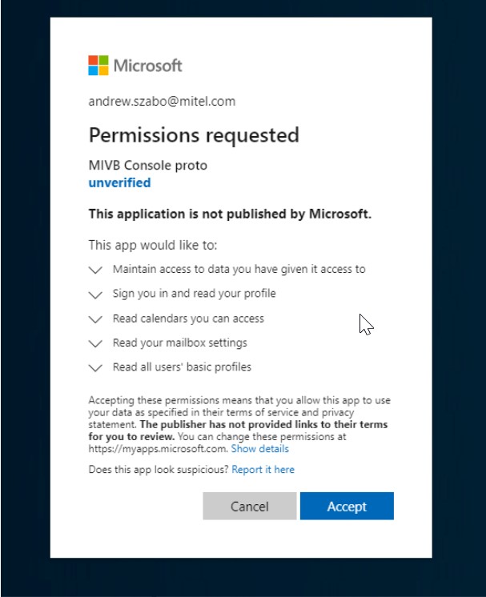The height and width of the screenshot is (597, 486).
Task: Select 'Read calendars you can access' text
Action: coord(188,319)
